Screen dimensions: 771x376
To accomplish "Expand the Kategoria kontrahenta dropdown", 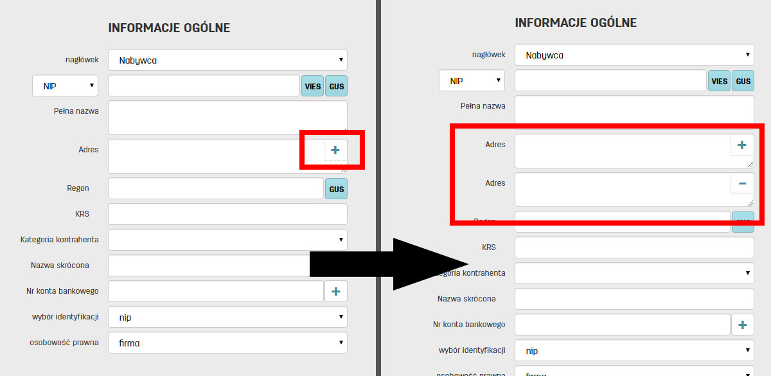I will [x=227, y=239].
